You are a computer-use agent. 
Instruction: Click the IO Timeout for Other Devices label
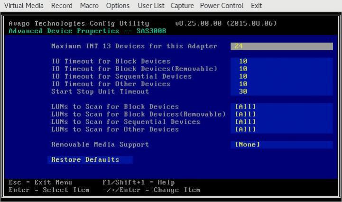[x=111, y=84]
